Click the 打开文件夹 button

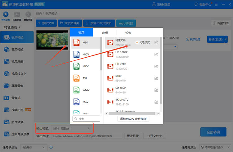(154, 136)
